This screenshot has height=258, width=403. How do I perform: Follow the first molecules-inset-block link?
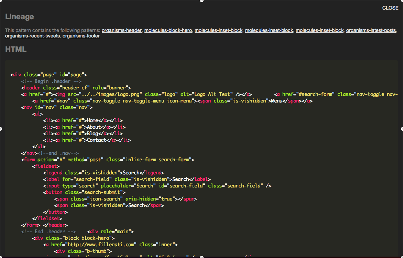[218, 30]
